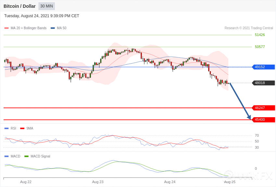
Task: Click the Aug 24 date axis label
Action: click(169, 182)
